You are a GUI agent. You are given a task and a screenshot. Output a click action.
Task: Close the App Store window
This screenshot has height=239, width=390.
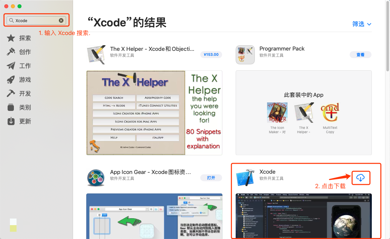(7, 6)
